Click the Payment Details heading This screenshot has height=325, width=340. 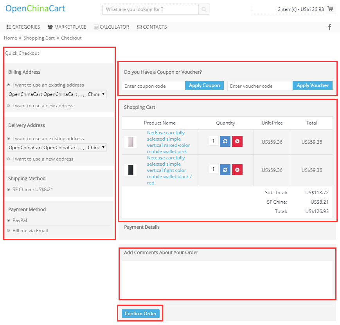click(142, 227)
